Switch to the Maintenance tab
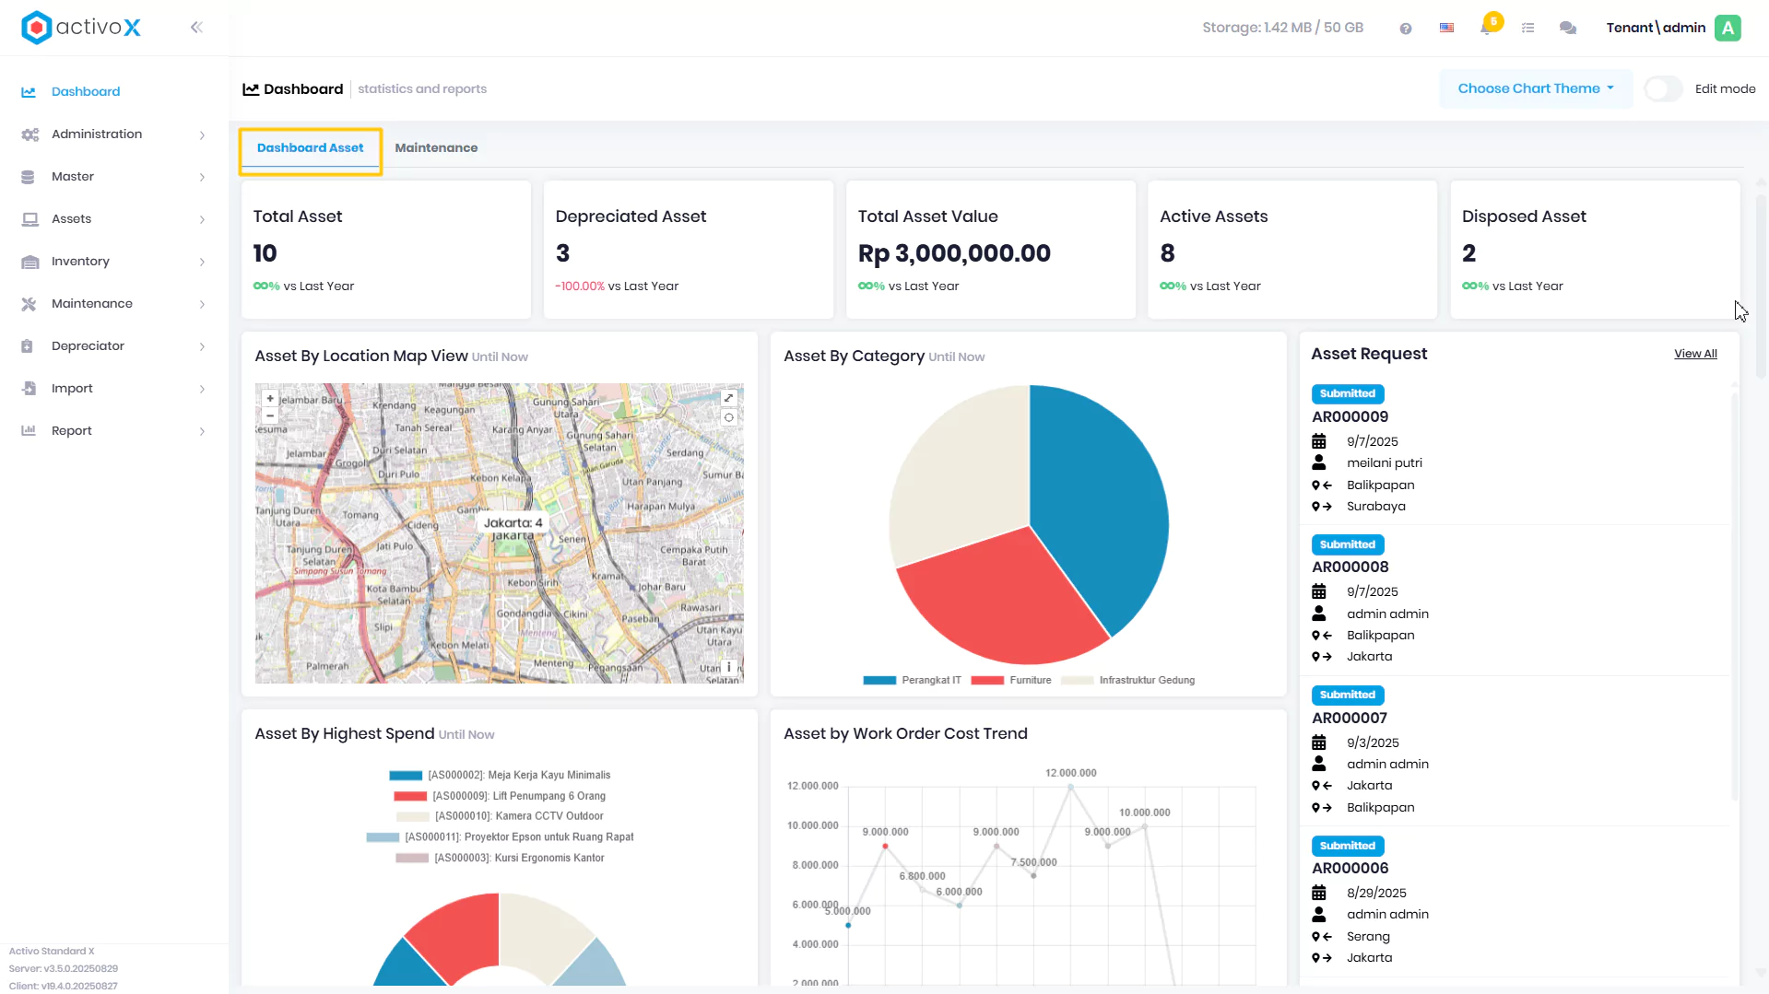 point(436,147)
